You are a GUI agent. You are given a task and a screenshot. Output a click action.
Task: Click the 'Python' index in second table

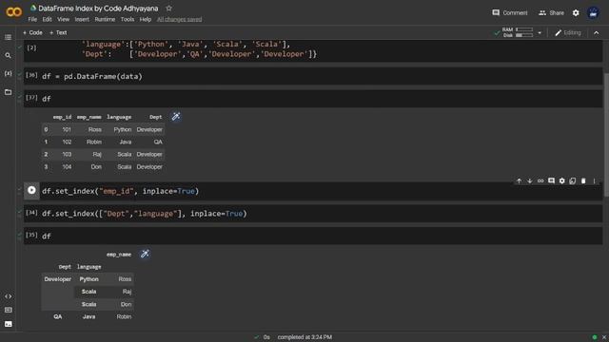pyautogui.click(x=88, y=279)
